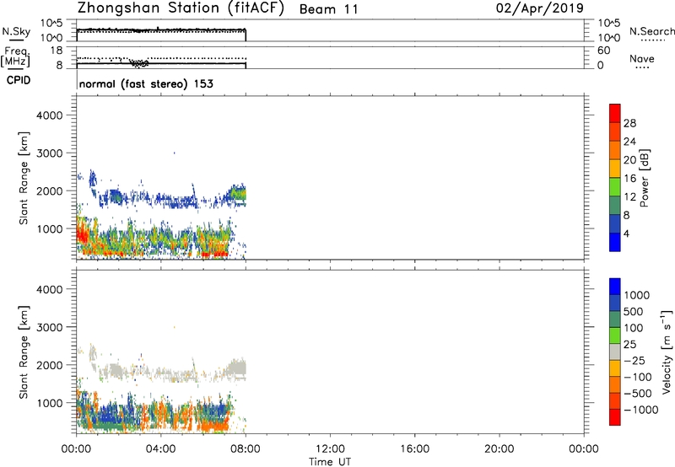Click the "Nave" legend label
Screen dimensions: 675x467
click(x=642, y=59)
